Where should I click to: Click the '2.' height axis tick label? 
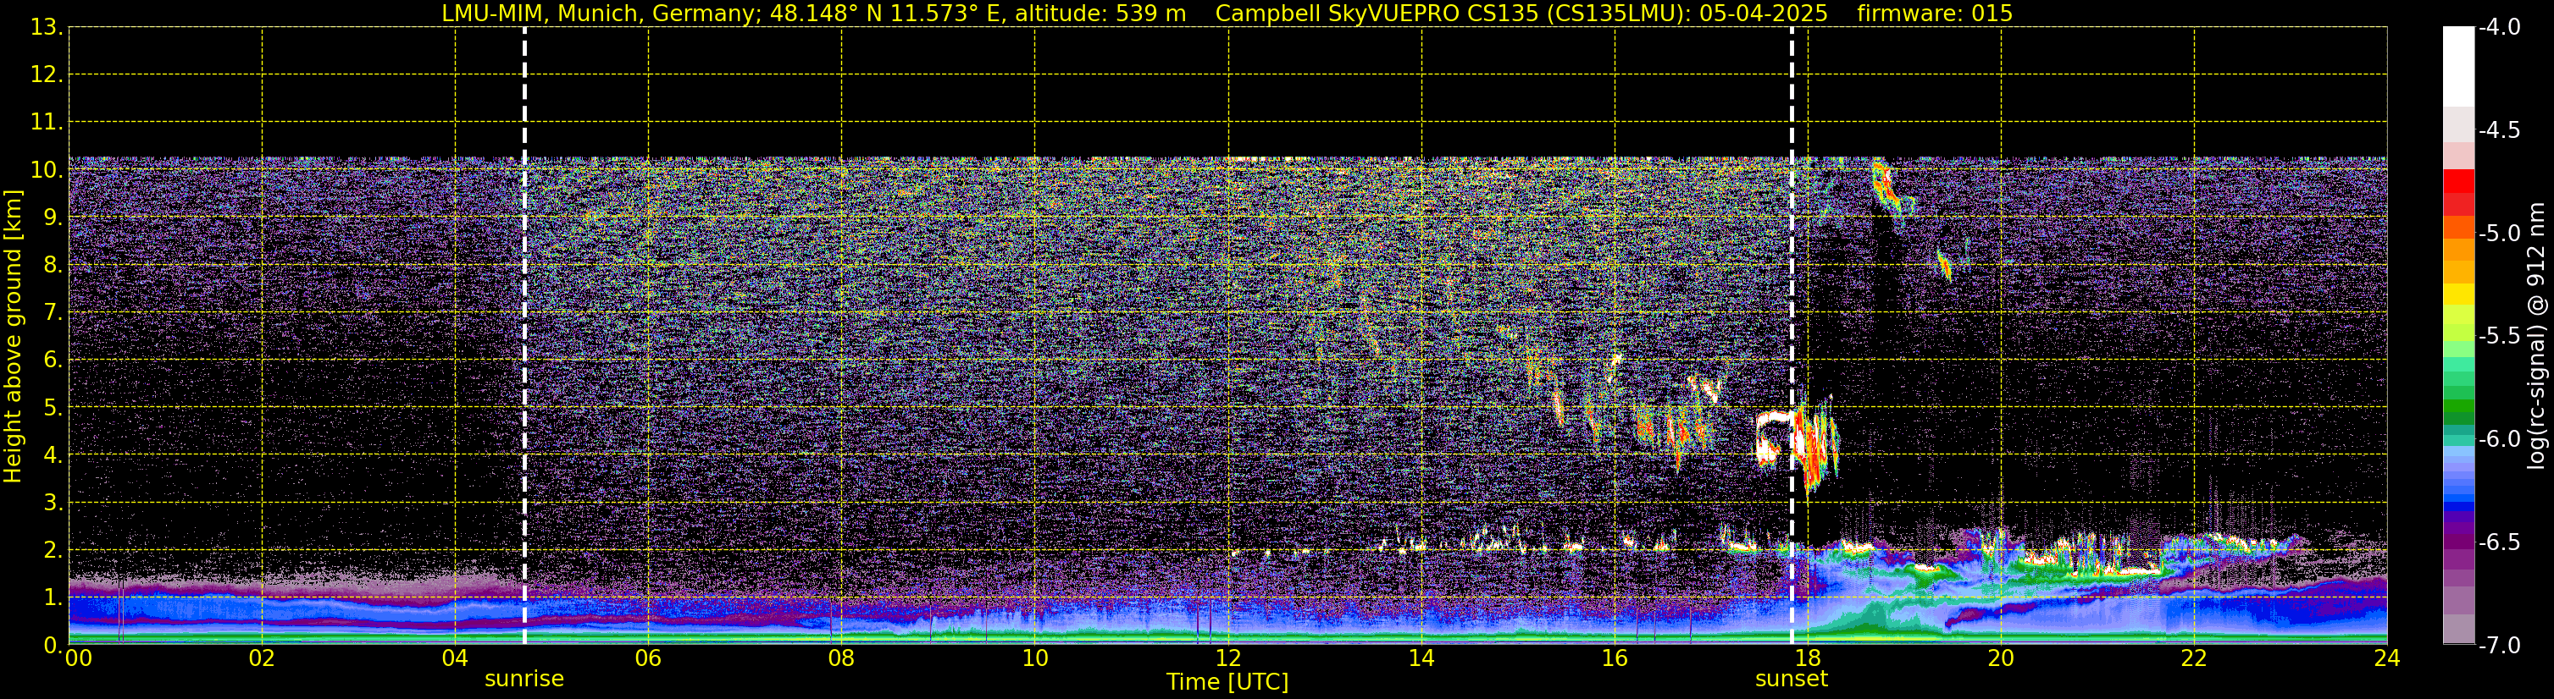click(x=53, y=549)
